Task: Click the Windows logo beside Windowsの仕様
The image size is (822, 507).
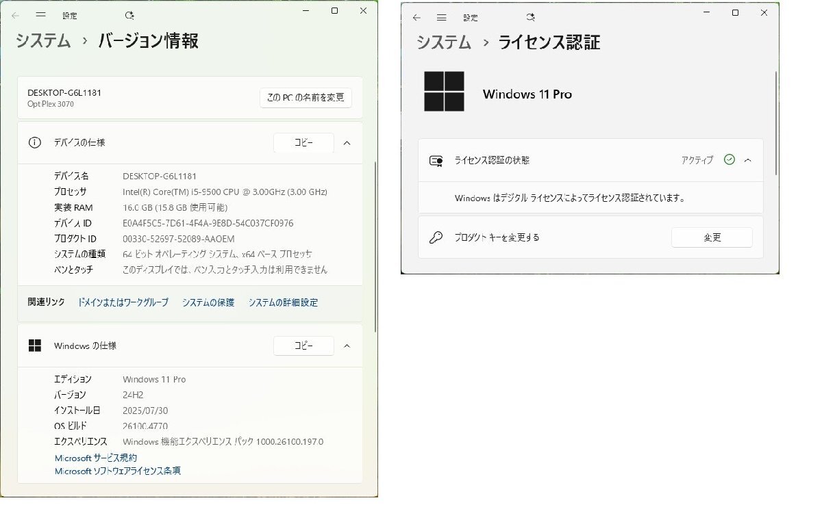Action: (35, 346)
